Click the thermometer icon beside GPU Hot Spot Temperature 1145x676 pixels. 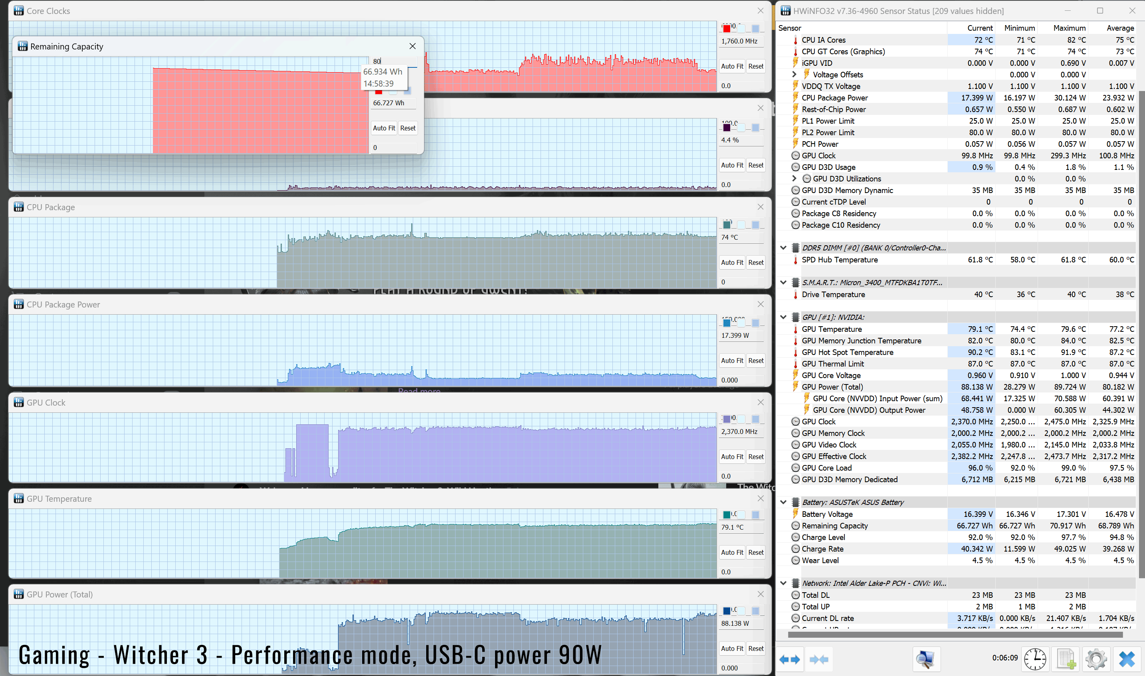(x=795, y=352)
